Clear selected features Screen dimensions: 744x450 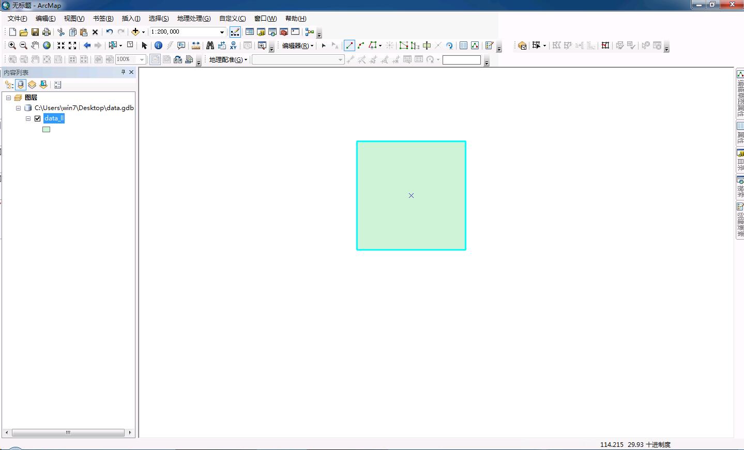pos(130,45)
